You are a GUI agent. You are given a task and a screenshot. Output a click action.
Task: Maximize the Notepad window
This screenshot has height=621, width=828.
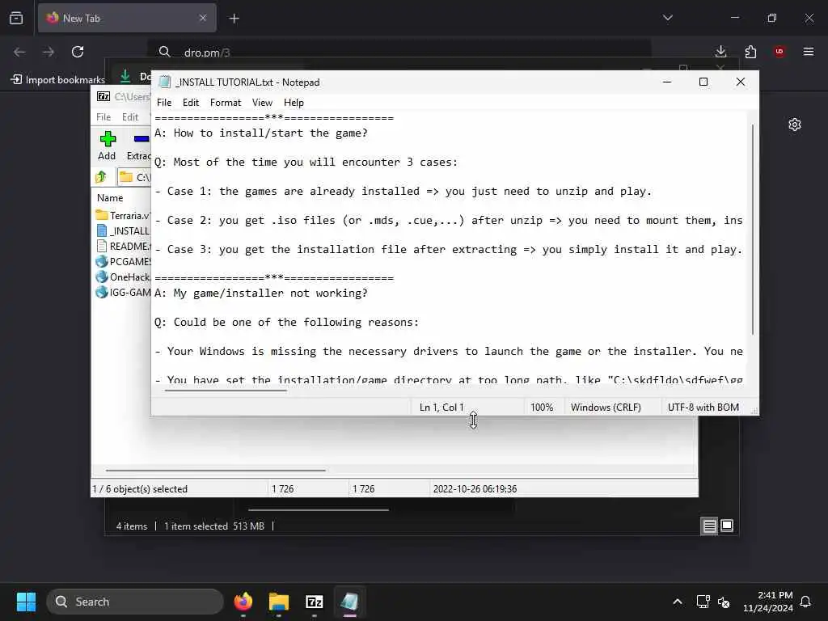click(x=703, y=82)
